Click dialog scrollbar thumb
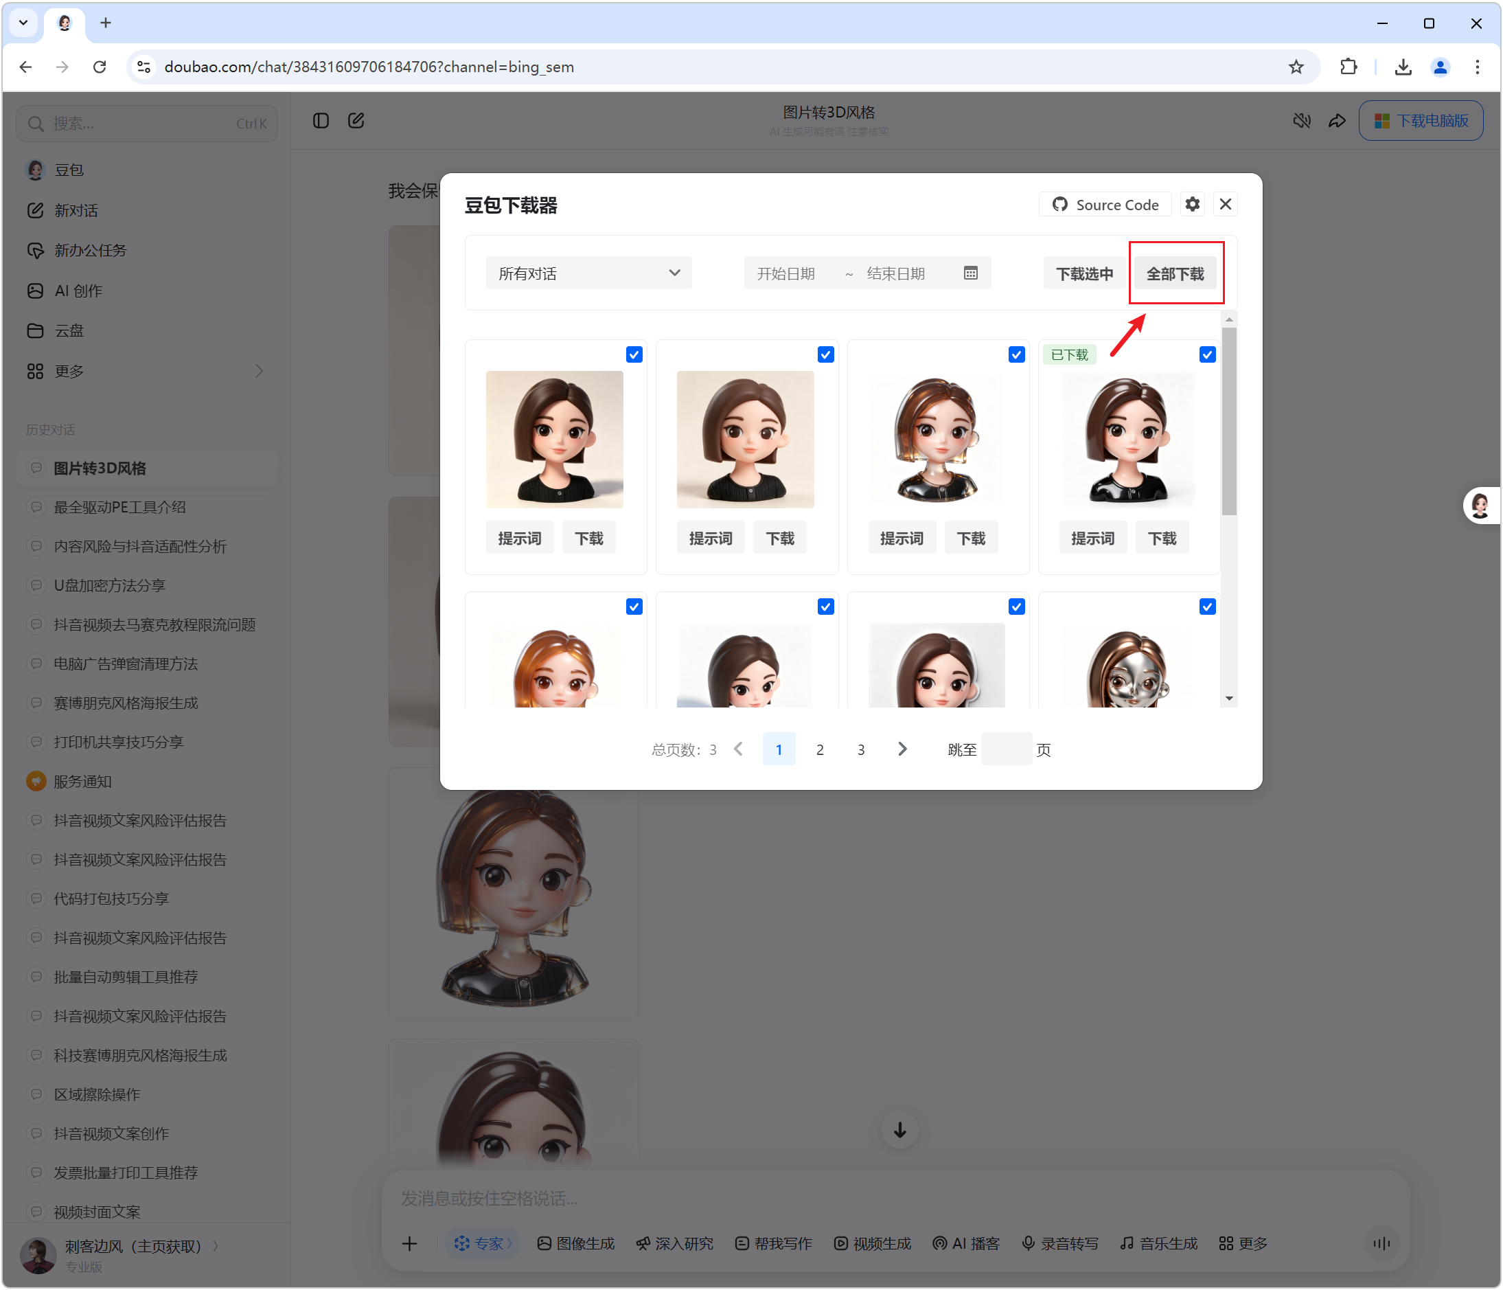 tap(1229, 421)
